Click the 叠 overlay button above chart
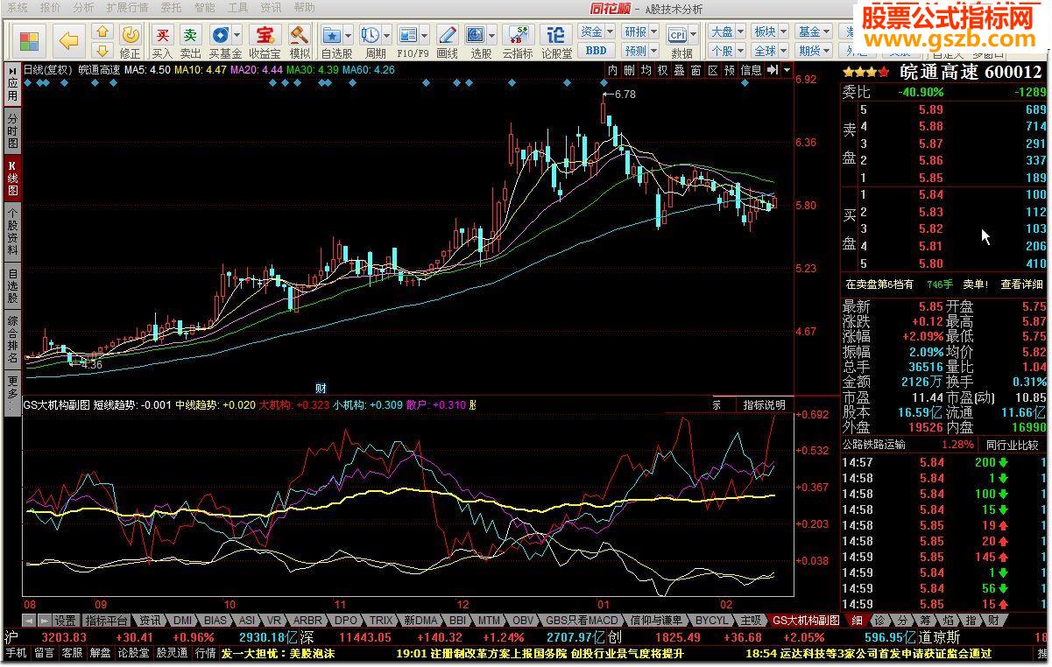This screenshot has height=667, width=1052. pyautogui.click(x=679, y=70)
